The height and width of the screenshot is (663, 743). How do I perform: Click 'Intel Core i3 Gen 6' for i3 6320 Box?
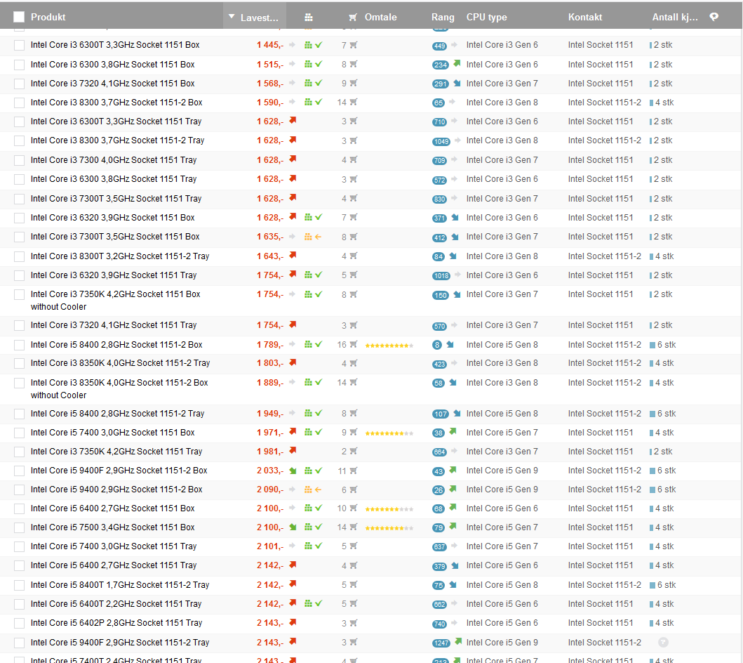coord(502,218)
